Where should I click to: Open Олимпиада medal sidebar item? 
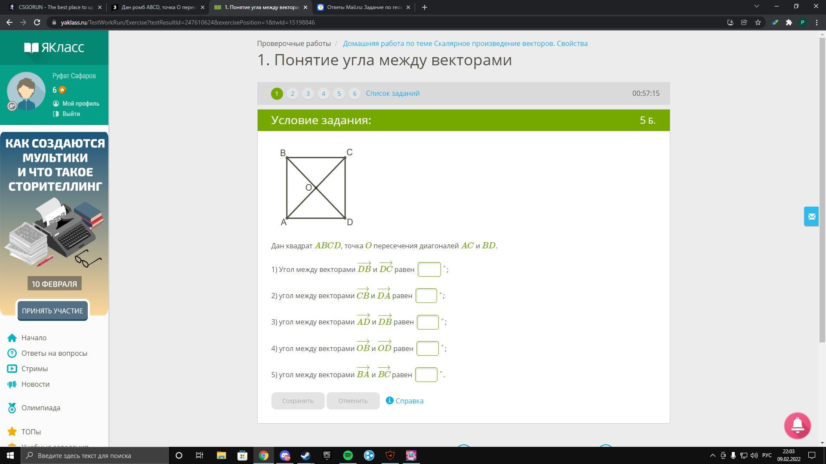coord(40,408)
